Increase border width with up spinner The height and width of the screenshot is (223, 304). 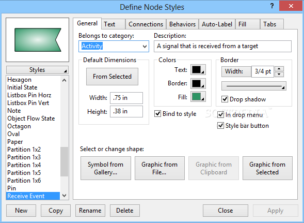point(279,69)
